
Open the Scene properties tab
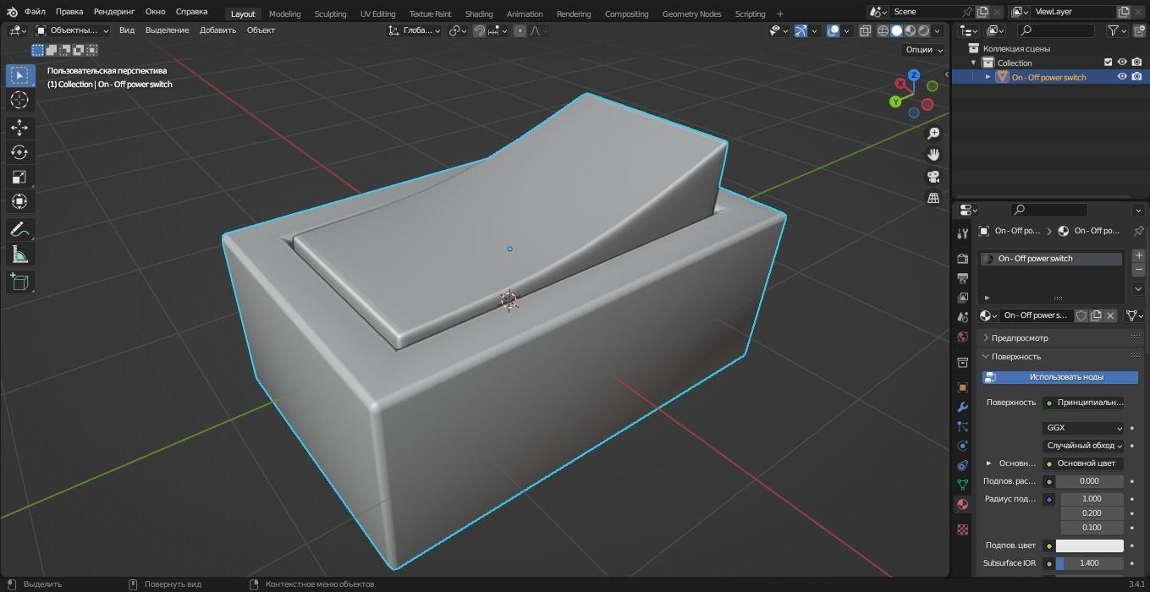click(x=962, y=317)
